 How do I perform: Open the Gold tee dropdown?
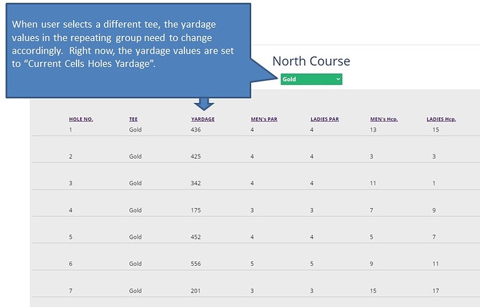(312, 79)
